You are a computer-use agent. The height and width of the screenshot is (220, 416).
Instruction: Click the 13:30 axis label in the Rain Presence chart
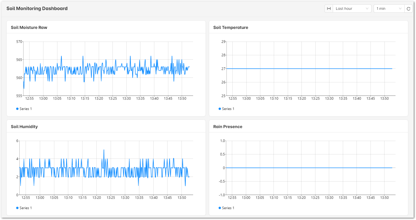point(329,198)
